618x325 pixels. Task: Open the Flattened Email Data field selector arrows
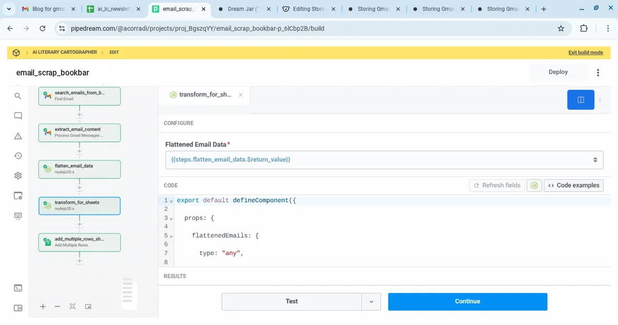coord(595,160)
